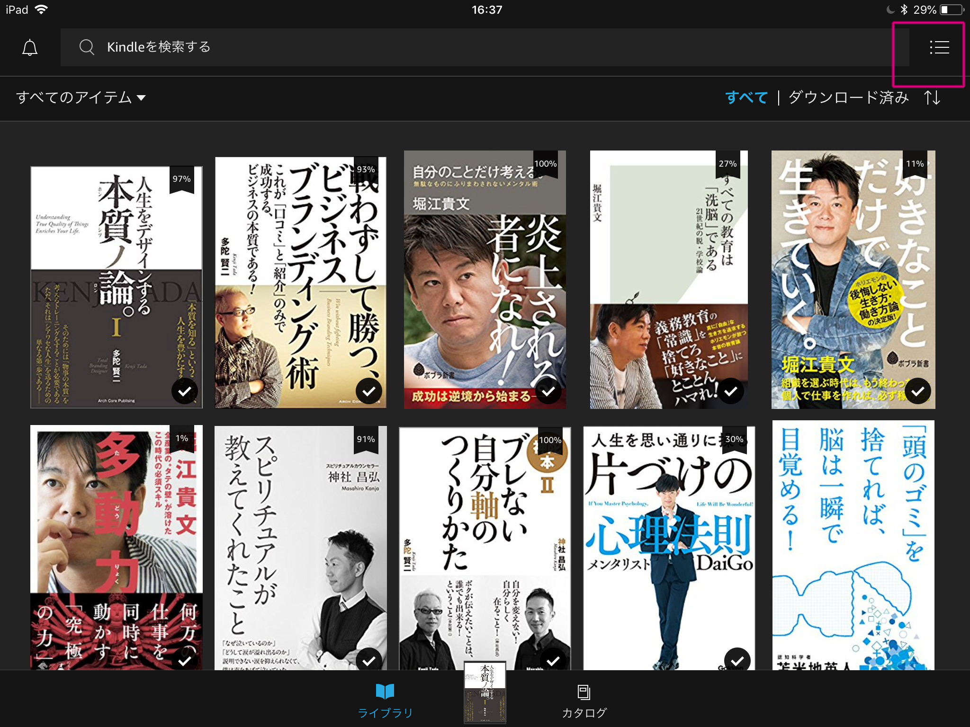Tap the notification bell icon
Viewport: 970px width, 727px height.
[30, 47]
